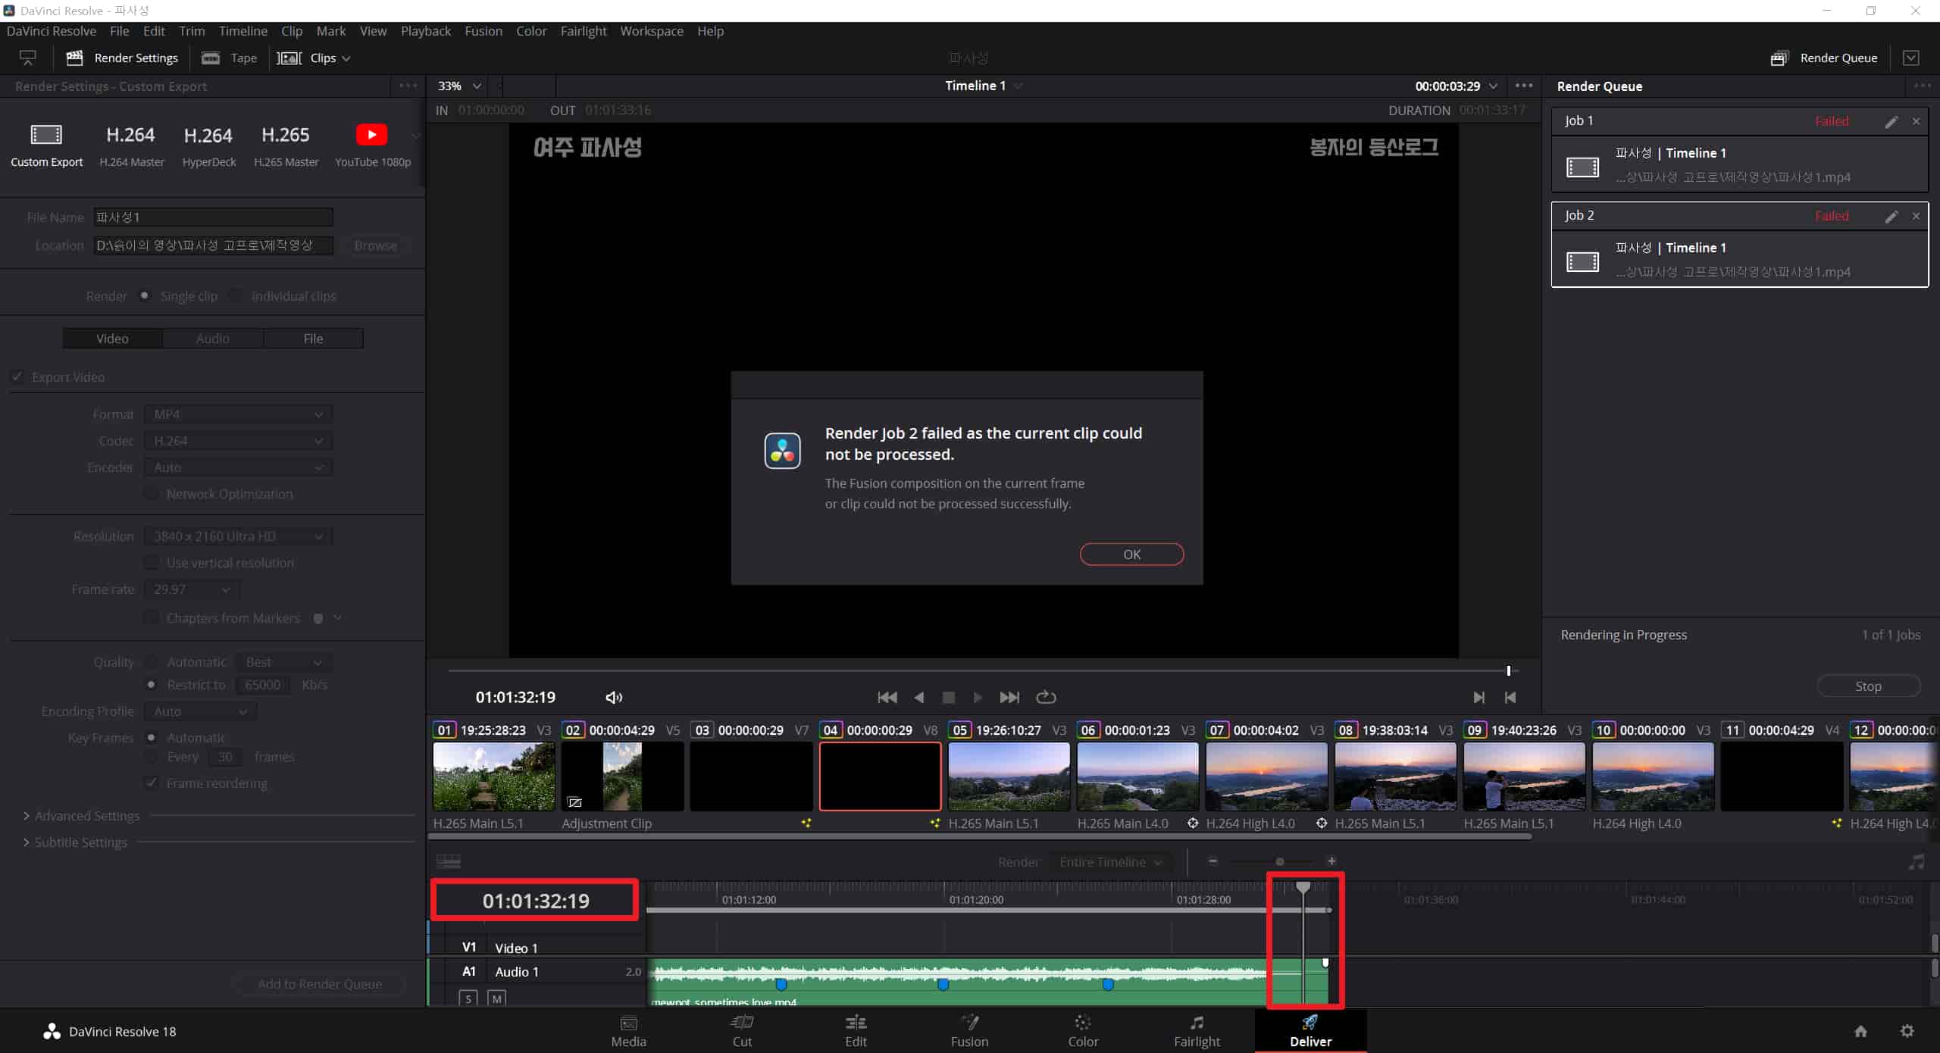Toggle the Frame reordering checkbox

point(152,783)
